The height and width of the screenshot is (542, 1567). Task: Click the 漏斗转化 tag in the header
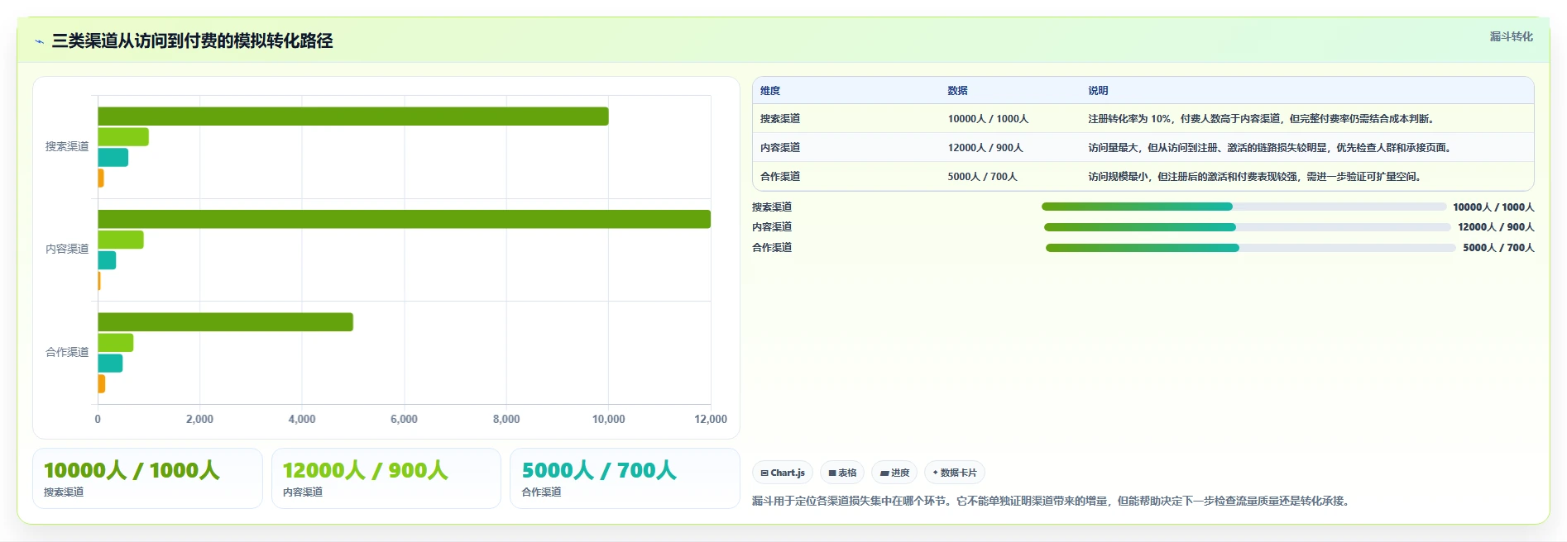pyautogui.click(x=1511, y=36)
